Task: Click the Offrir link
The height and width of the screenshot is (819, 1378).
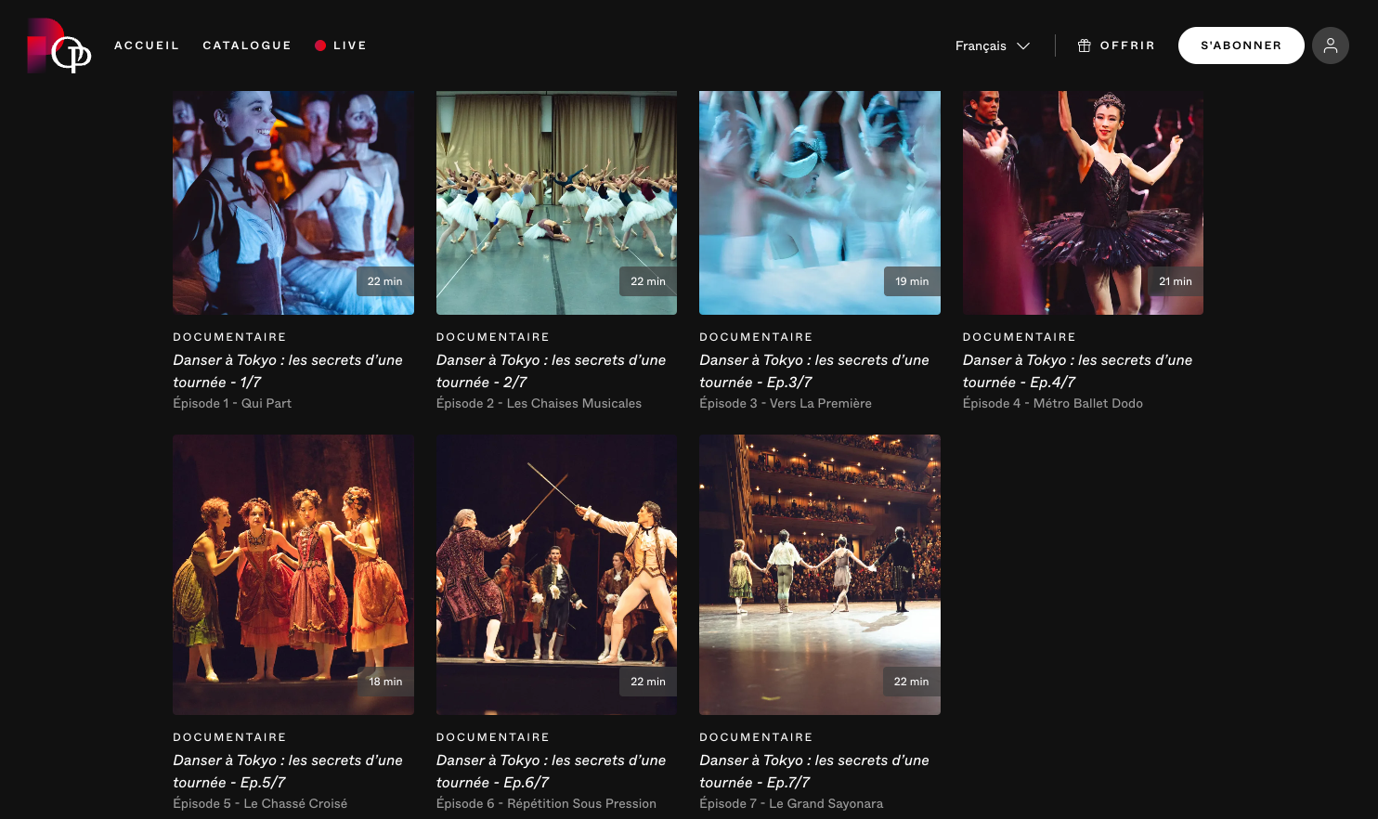Action: click(1116, 45)
